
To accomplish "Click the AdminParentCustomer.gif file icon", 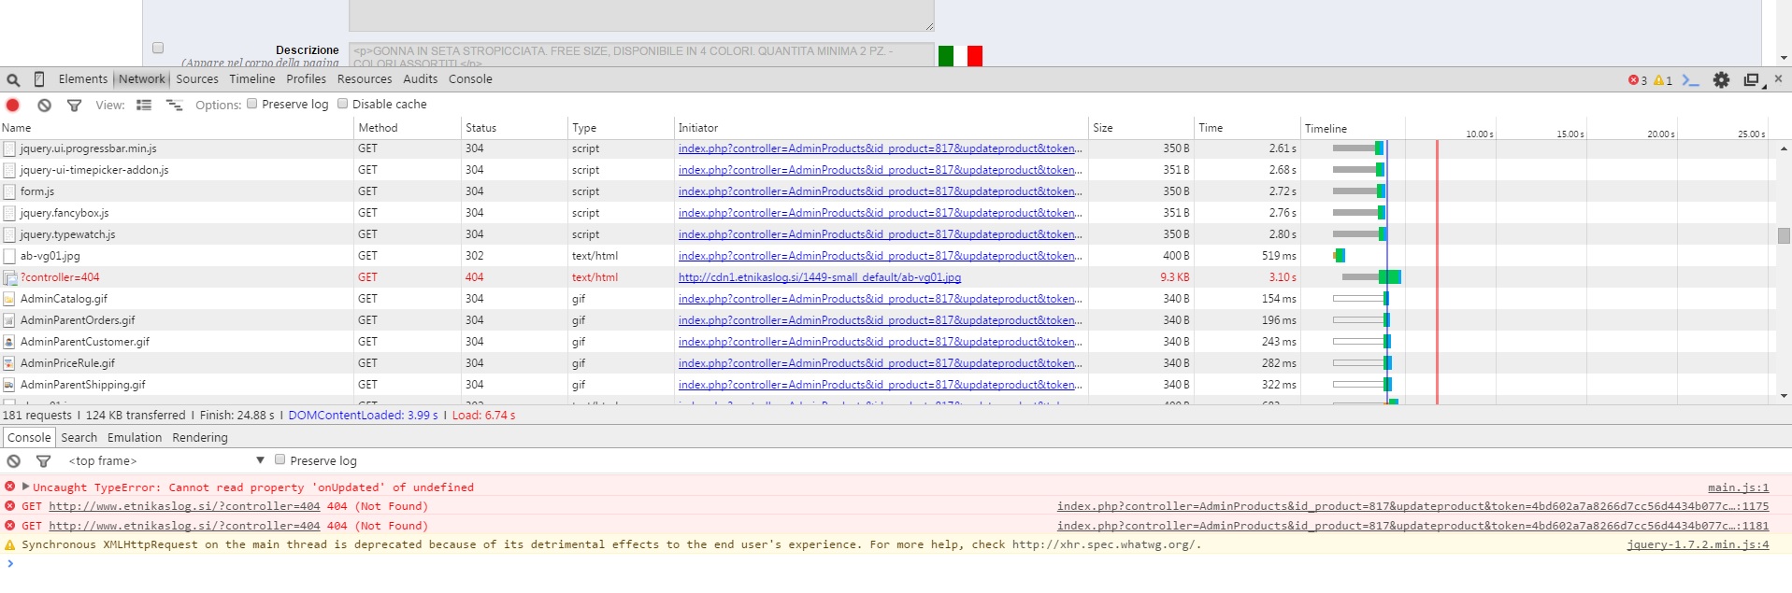I will point(9,342).
